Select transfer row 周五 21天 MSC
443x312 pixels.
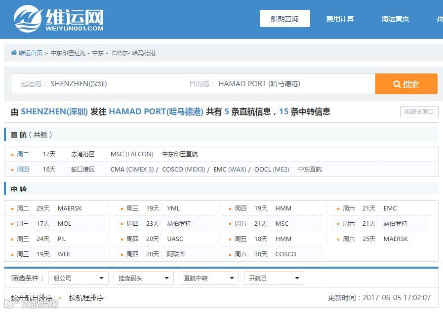pyautogui.click(x=272, y=223)
